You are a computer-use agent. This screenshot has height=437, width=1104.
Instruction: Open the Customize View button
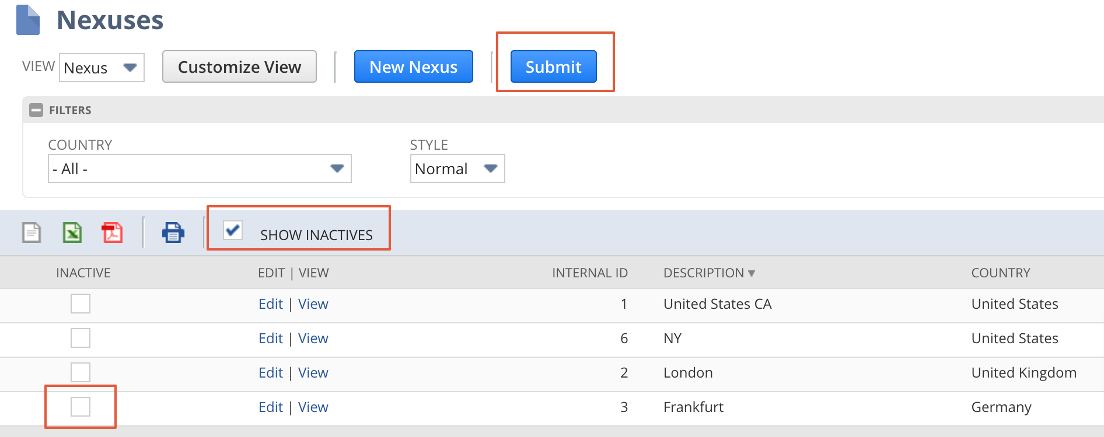pyautogui.click(x=239, y=67)
